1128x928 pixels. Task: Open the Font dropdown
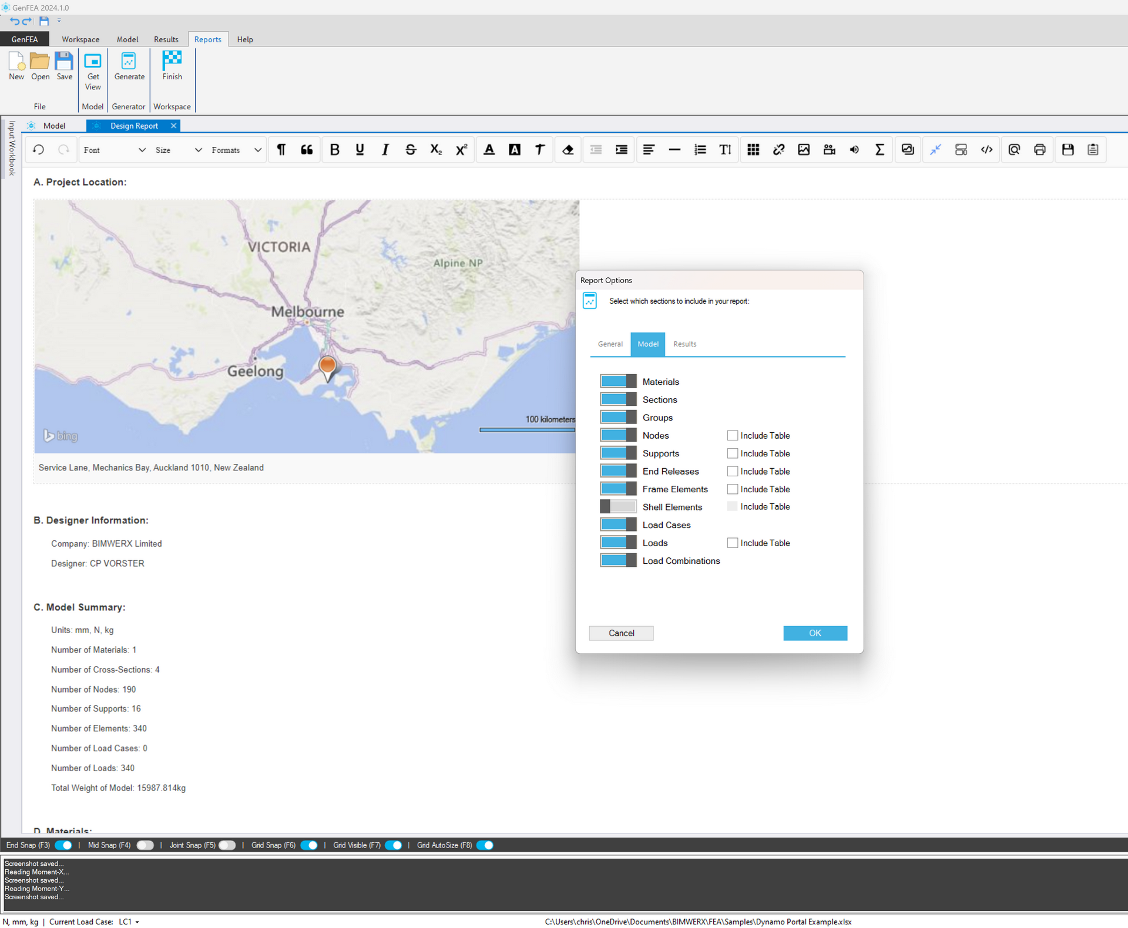click(x=114, y=150)
